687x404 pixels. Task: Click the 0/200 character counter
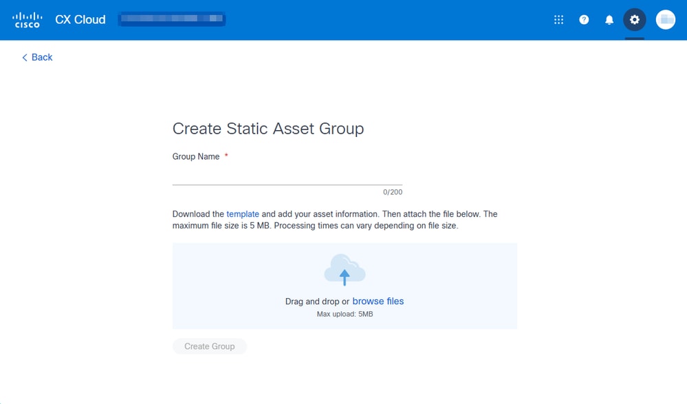(x=393, y=192)
